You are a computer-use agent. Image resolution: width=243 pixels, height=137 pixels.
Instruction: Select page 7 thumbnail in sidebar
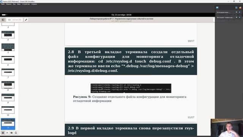pyautogui.click(x=8, y=72)
